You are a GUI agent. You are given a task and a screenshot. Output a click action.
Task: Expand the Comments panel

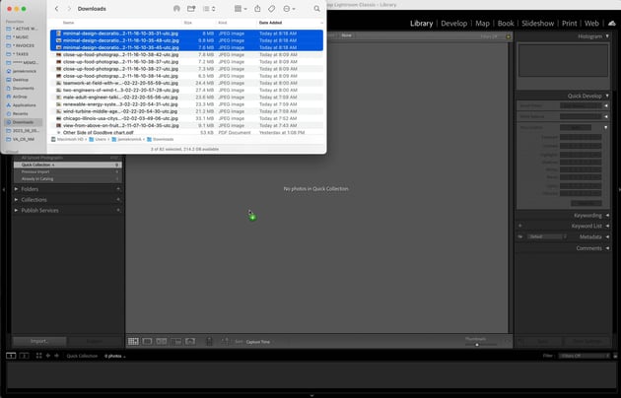pyautogui.click(x=607, y=248)
